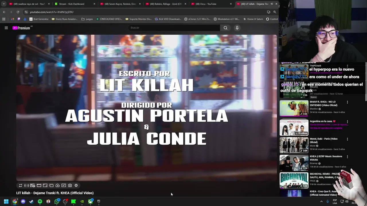Open the Chrome tab search dropdown

(4, 4)
